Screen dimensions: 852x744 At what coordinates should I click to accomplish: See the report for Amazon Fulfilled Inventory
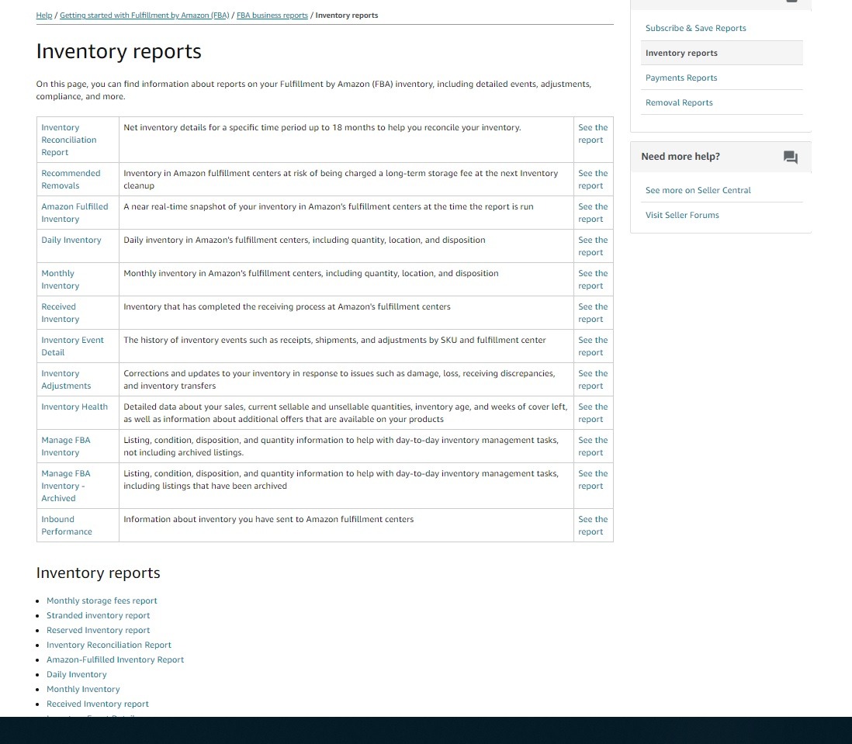coord(593,213)
